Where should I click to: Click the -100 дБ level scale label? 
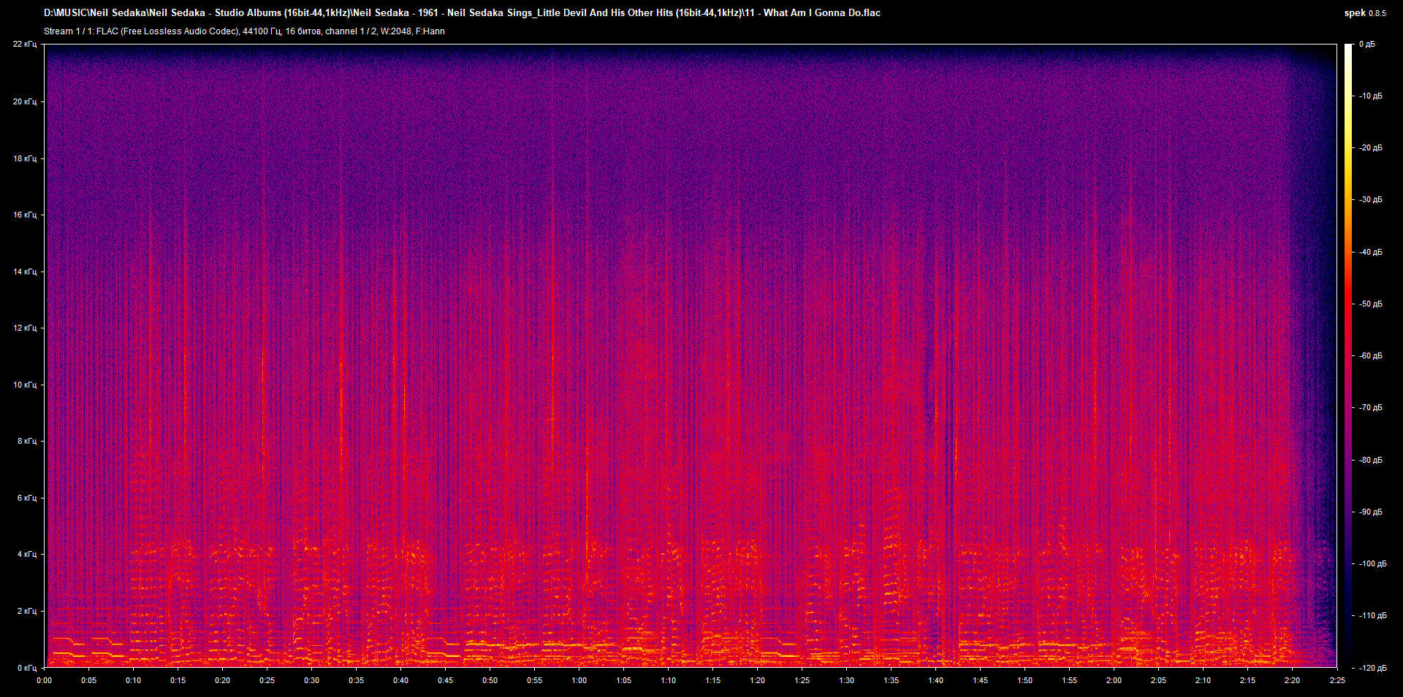[x=1372, y=563]
